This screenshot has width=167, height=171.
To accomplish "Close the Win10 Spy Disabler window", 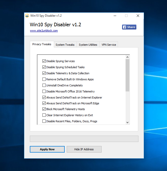I will pyautogui.click(x=138, y=16).
